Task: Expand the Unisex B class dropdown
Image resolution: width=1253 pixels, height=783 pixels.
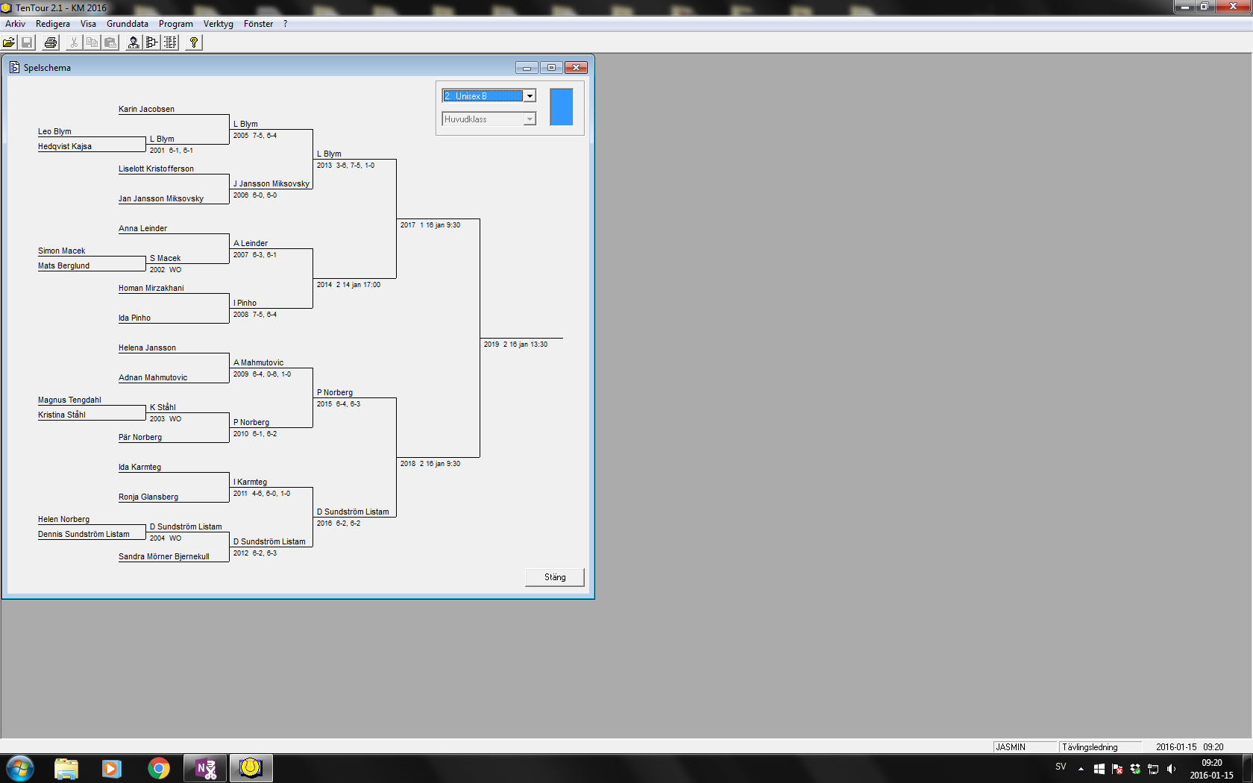Action: tap(530, 96)
